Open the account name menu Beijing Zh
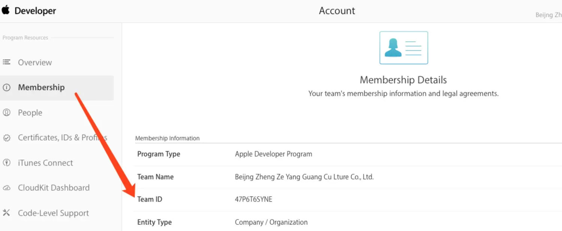The width and height of the screenshot is (562, 231). point(549,15)
